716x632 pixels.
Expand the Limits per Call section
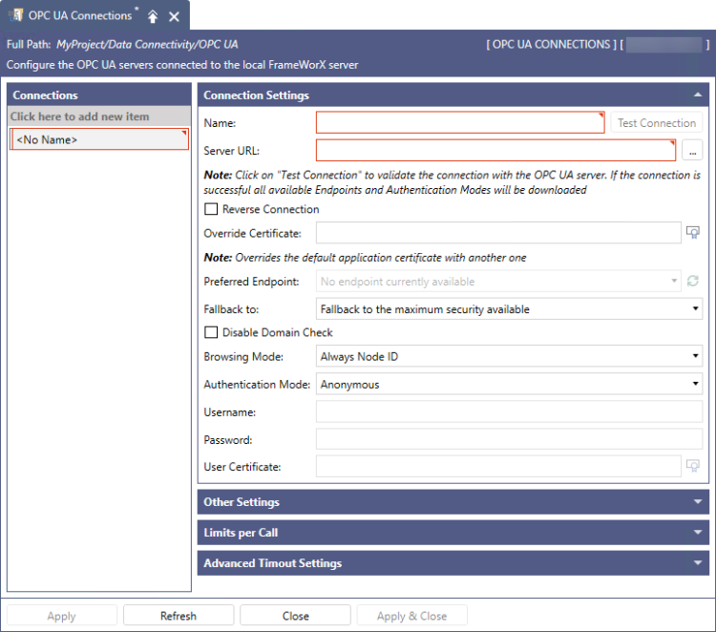697,533
